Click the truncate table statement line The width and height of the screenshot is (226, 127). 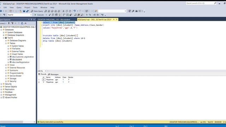pos(59,36)
